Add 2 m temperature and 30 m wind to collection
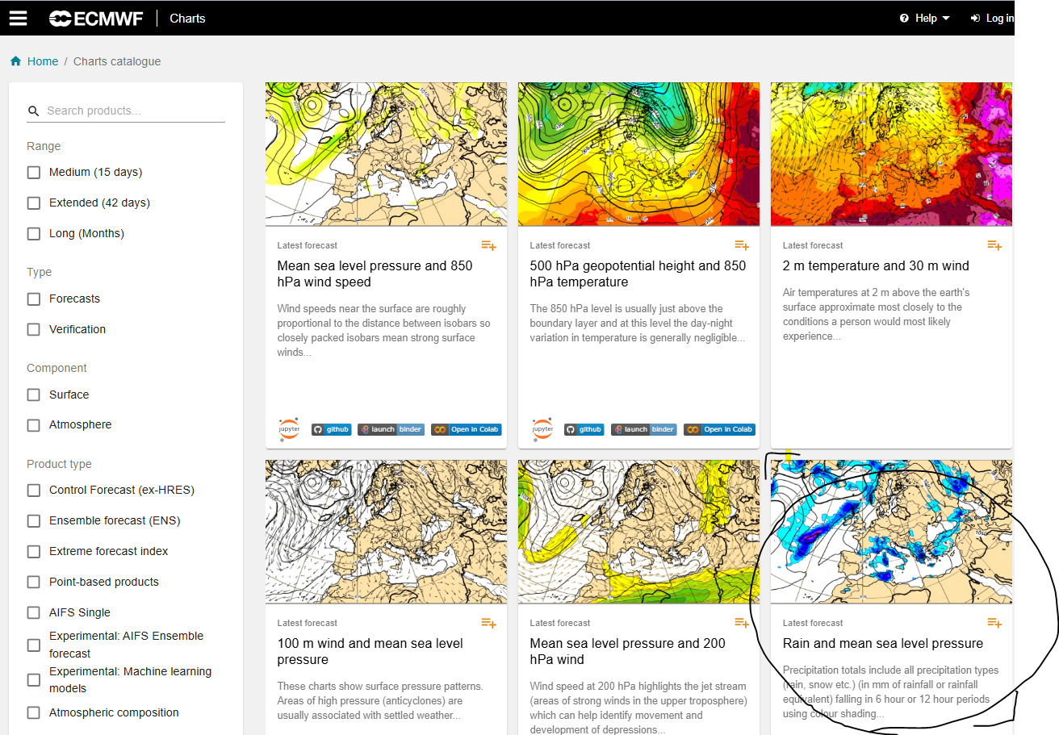 coord(994,245)
